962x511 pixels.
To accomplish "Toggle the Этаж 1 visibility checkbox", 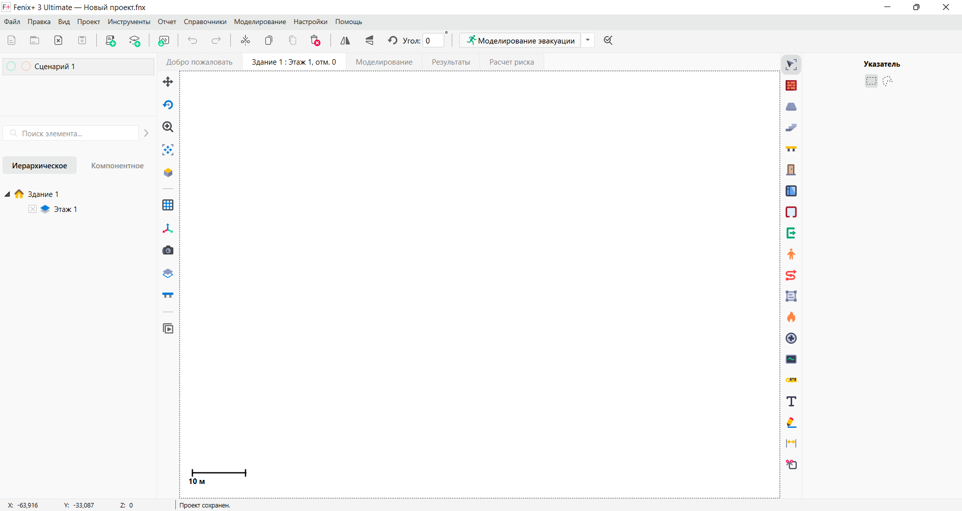I will click(x=33, y=209).
